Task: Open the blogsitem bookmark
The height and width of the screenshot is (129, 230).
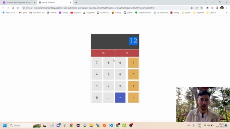Action: click(x=89, y=13)
